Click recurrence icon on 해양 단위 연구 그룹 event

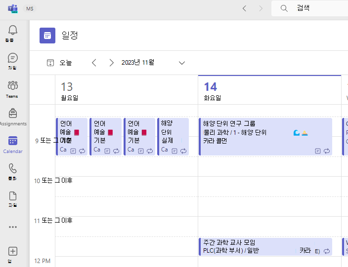tap(327, 151)
